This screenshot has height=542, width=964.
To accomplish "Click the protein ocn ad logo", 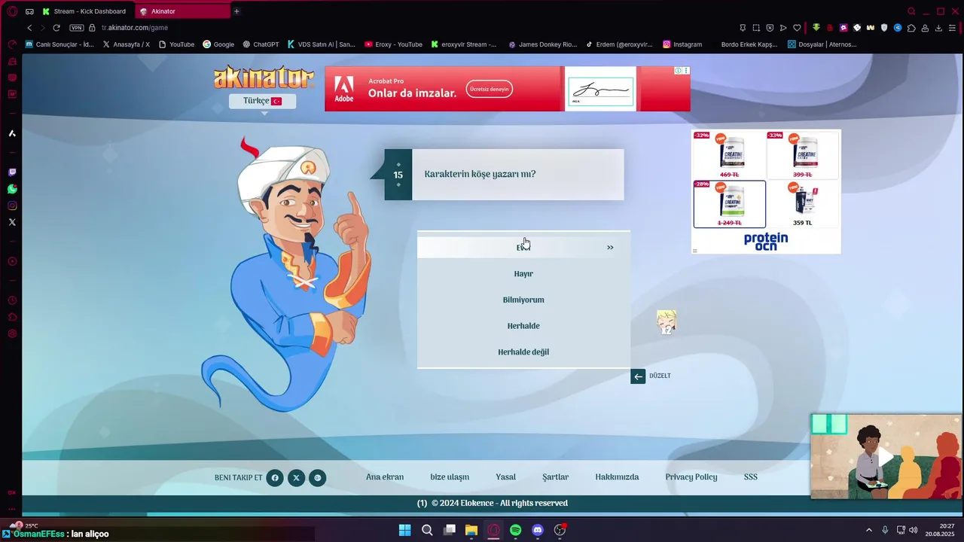I will click(x=766, y=241).
